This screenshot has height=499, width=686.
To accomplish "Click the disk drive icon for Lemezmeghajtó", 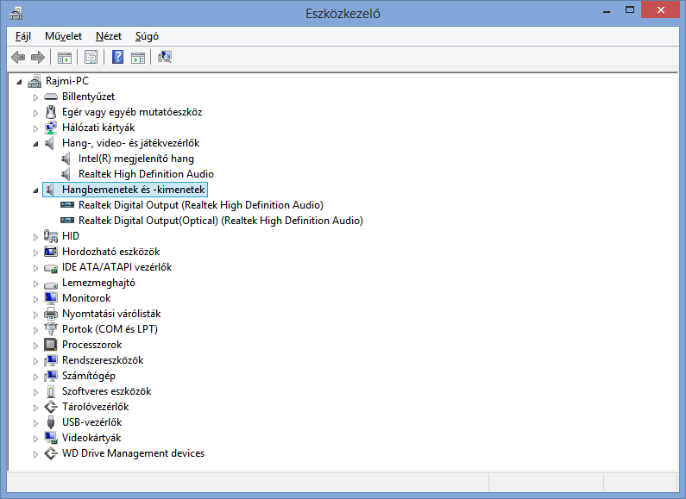I will click(51, 284).
